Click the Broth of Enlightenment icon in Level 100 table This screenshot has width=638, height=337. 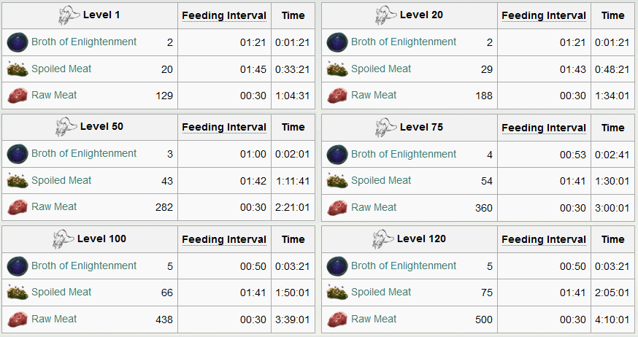[18, 266]
